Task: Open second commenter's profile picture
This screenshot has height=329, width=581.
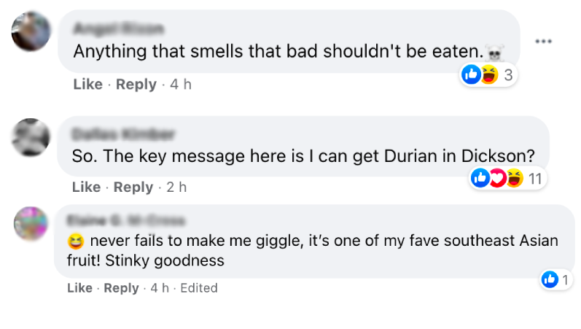Action: [31, 137]
